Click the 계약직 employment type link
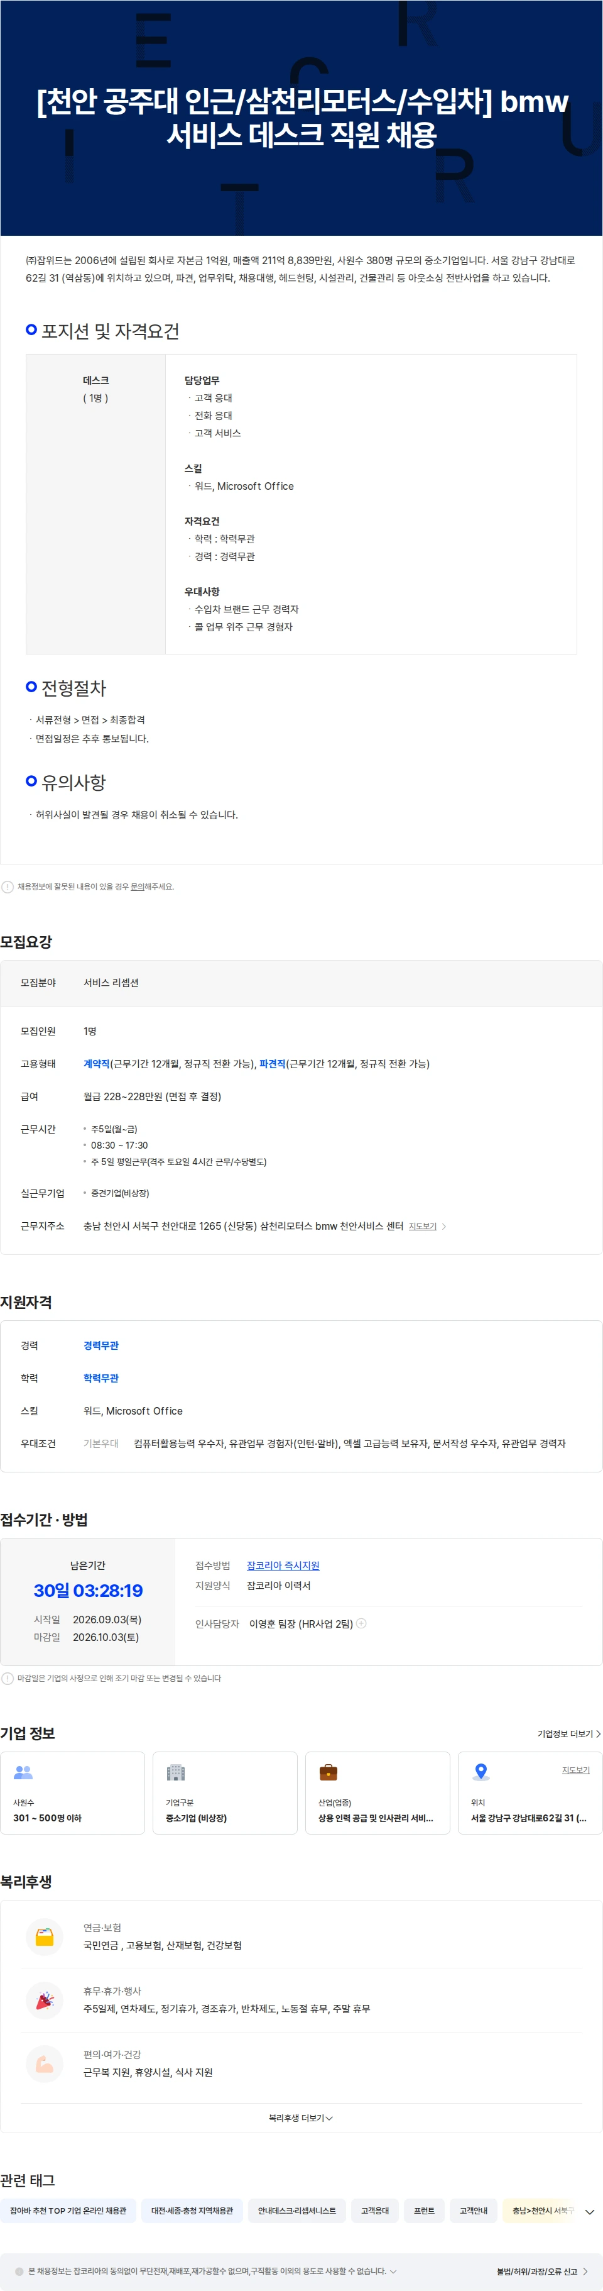 96,1064
